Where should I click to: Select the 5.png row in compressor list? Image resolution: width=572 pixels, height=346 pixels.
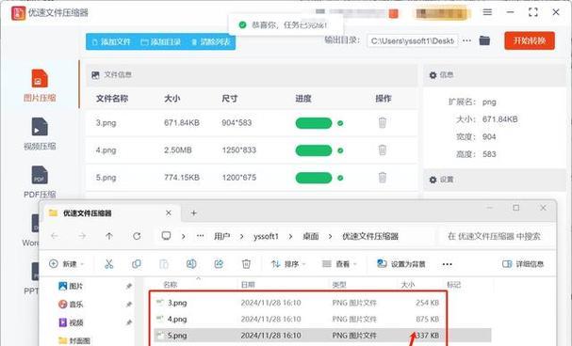click(x=252, y=178)
